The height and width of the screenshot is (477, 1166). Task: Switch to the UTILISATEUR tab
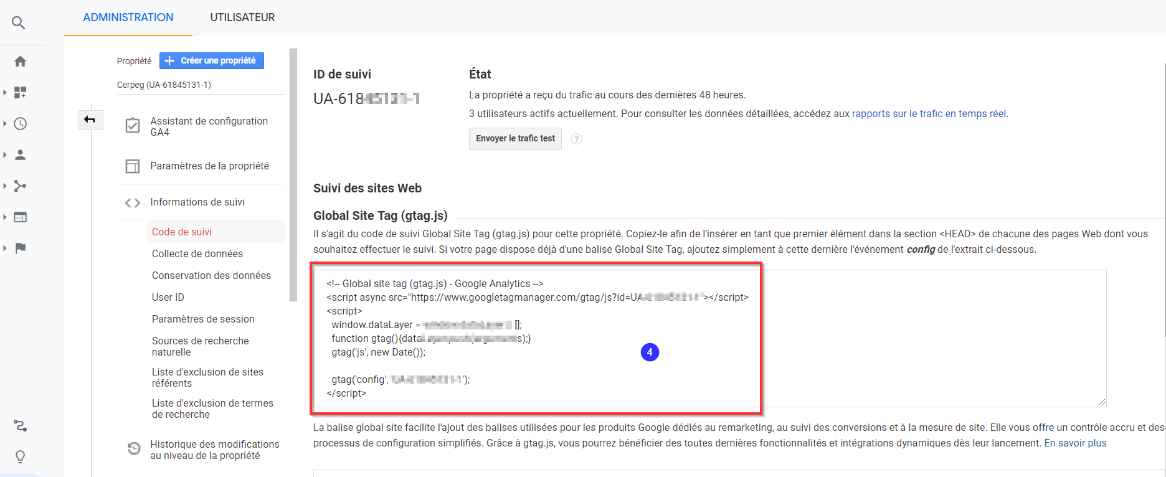pyautogui.click(x=242, y=17)
